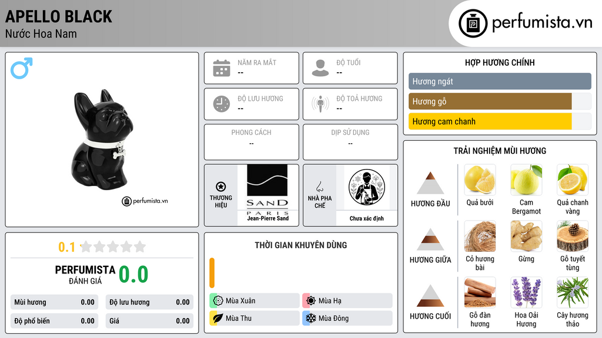Click the Mùa Hạ sun icon
The width and height of the screenshot is (602, 338).
pyautogui.click(x=311, y=300)
